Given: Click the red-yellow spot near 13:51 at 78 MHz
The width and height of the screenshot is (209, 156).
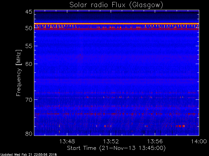Looking at the screenshot, I should click(105, 126).
